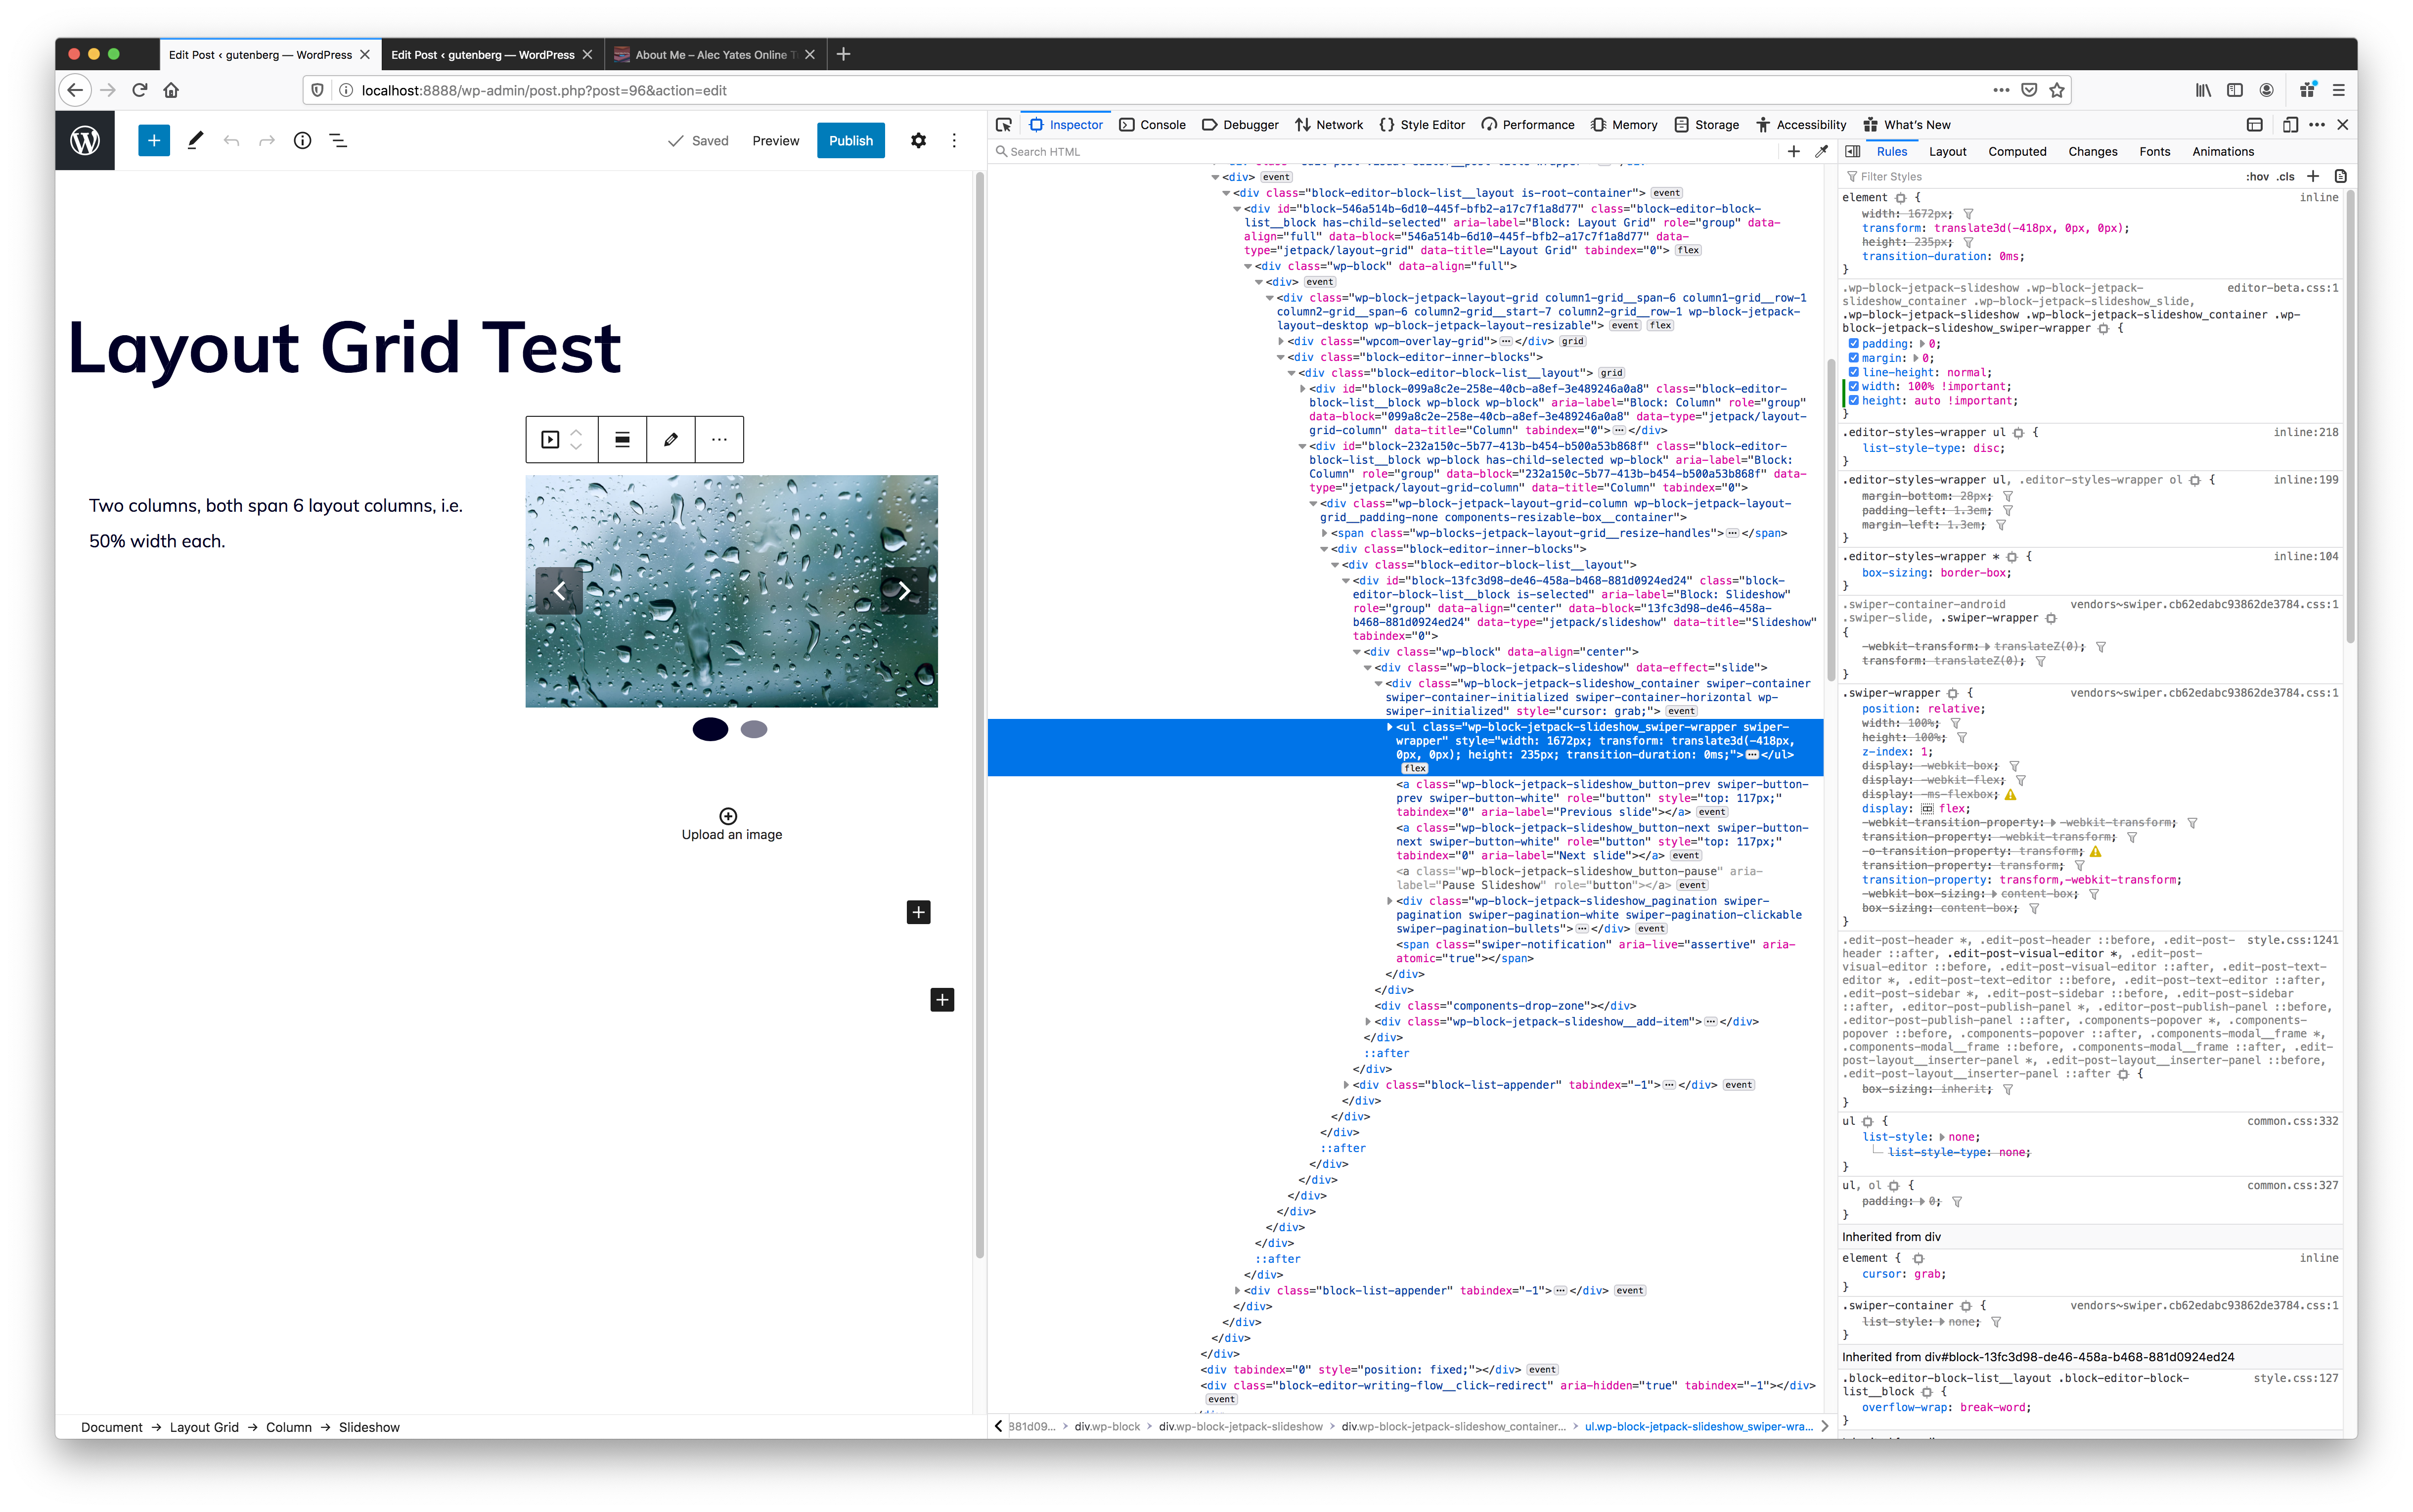Click the WordPress logo icon
The width and height of the screenshot is (2413, 1512).
click(85, 141)
